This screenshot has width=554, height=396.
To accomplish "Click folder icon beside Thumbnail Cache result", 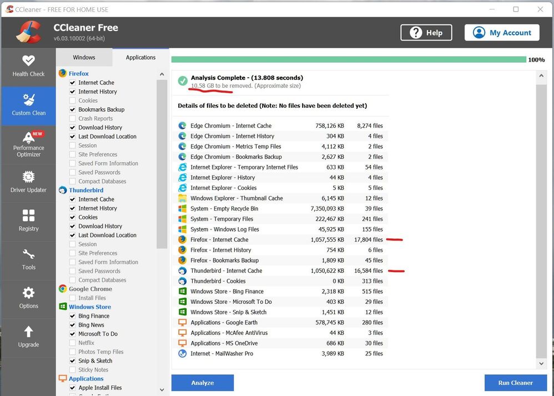I will click(x=182, y=198).
